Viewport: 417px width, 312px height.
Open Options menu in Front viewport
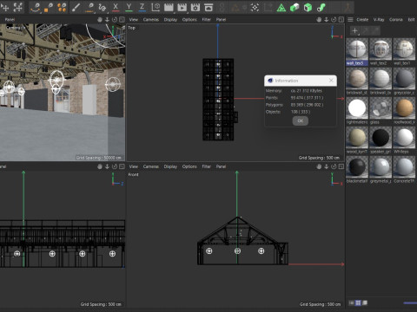pos(189,166)
